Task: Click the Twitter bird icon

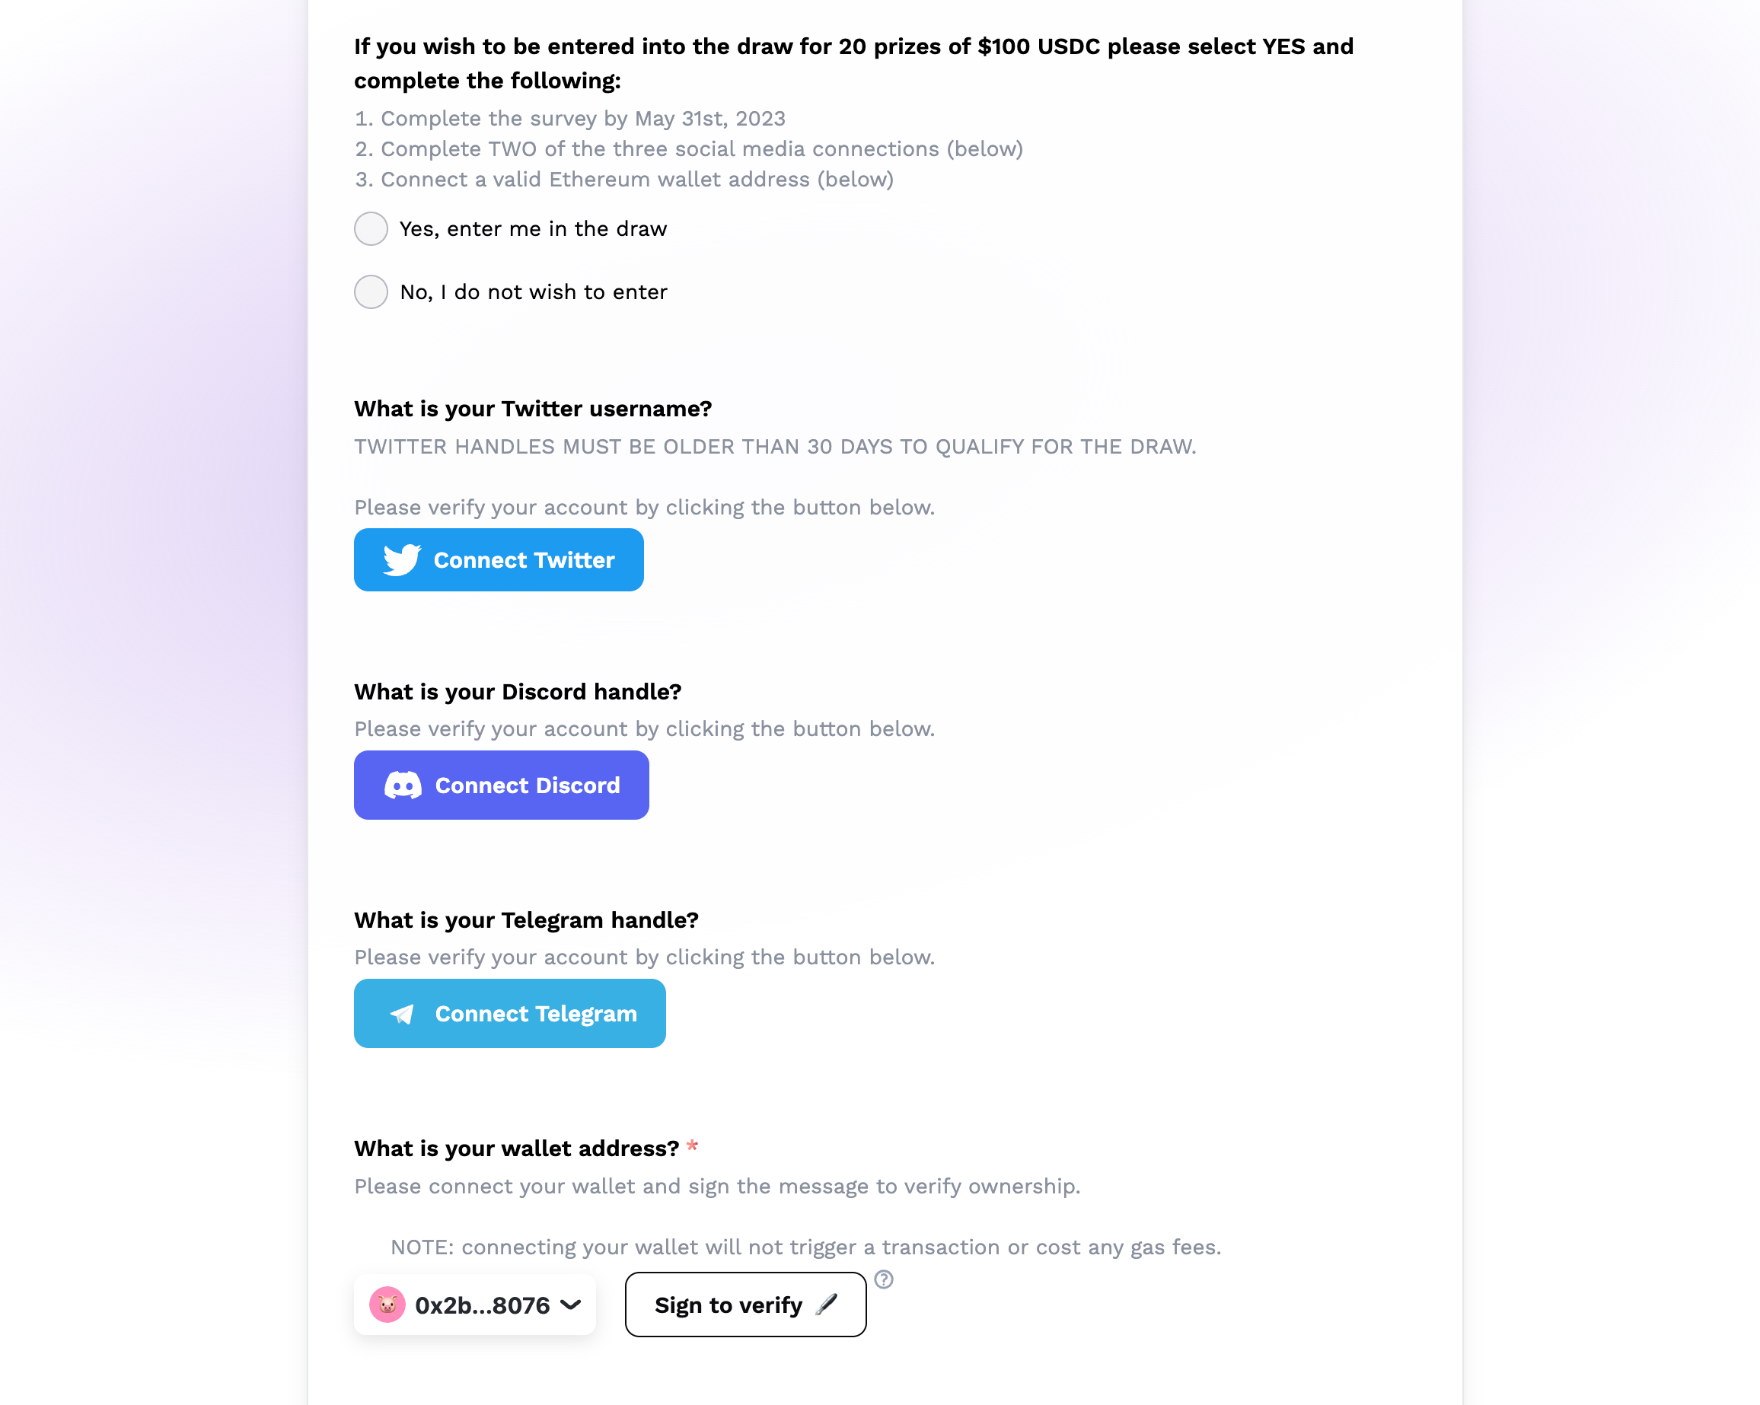Action: [x=402, y=560]
